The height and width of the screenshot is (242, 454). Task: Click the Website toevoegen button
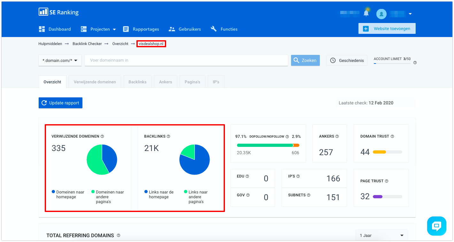click(387, 28)
